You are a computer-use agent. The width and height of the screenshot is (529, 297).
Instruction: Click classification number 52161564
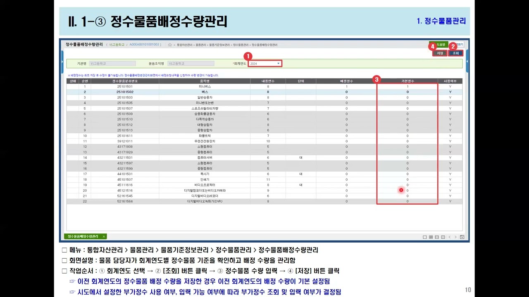pyautogui.click(x=125, y=201)
